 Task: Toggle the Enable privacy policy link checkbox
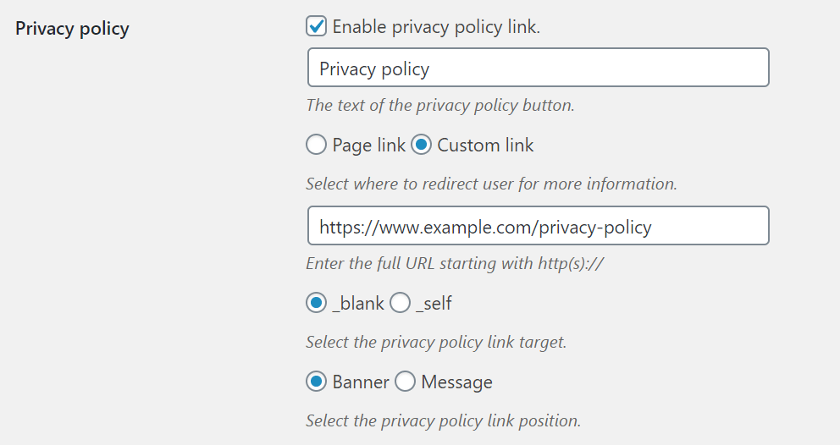pyautogui.click(x=316, y=26)
